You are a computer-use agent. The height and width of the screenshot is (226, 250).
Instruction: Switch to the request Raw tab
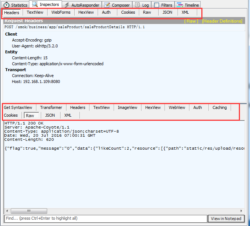click(x=147, y=12)
